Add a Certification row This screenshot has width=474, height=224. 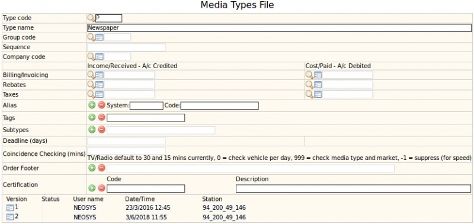92,188
